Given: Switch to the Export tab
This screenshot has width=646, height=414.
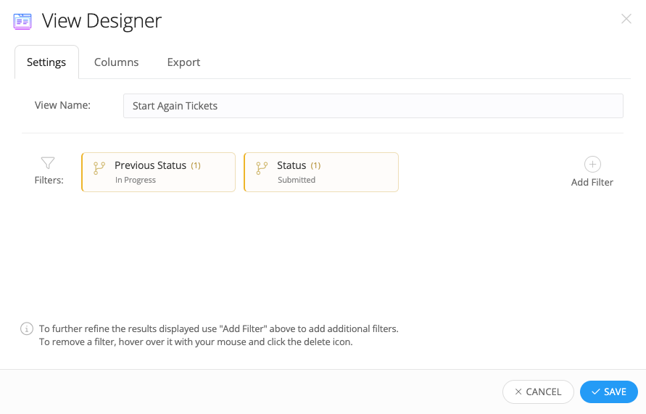Looking at the screenshot, I should click(x=183, y=62).
